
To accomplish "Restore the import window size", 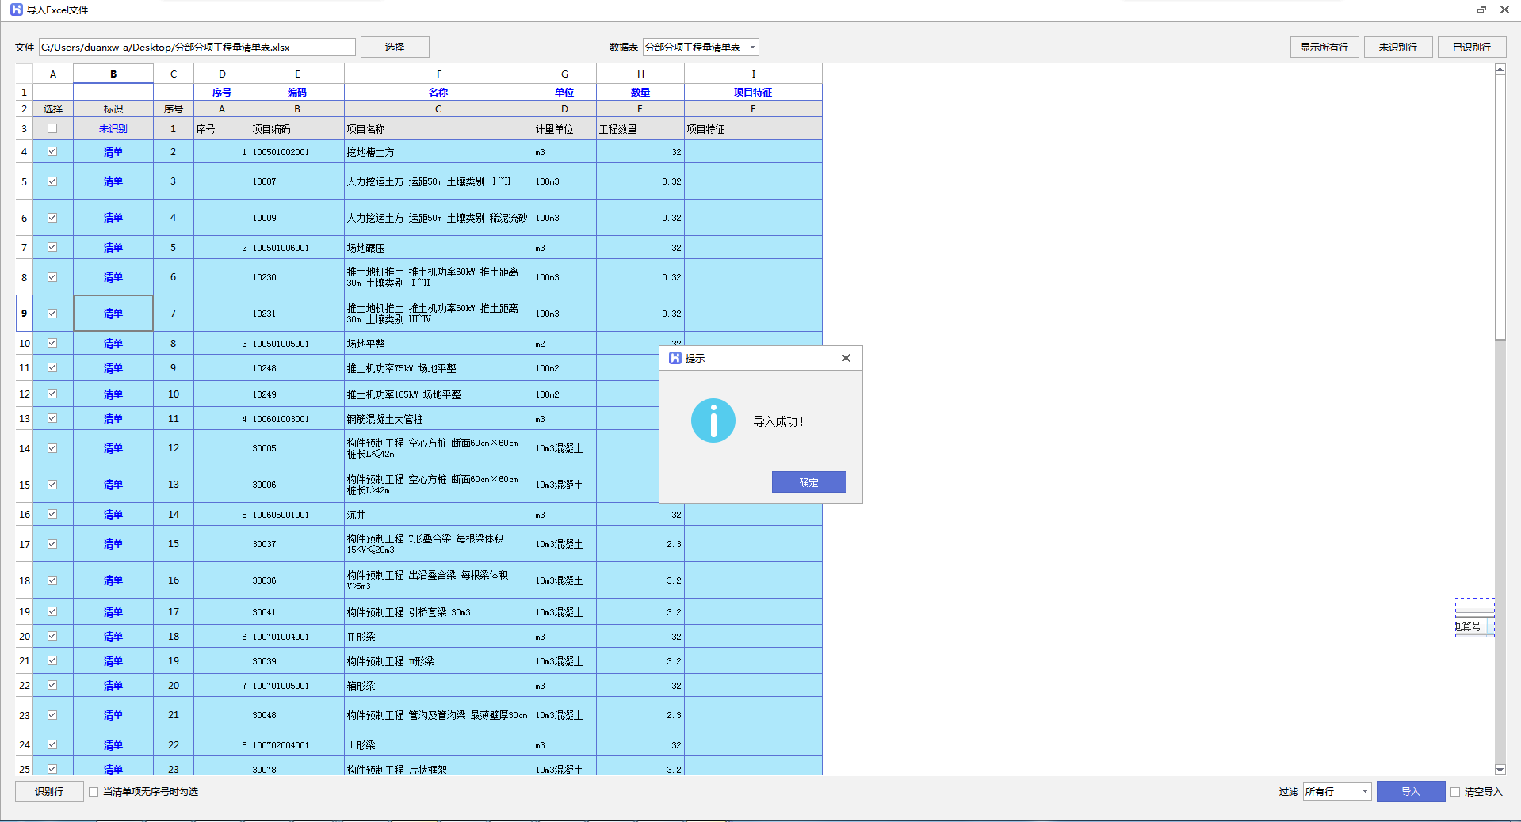I will [1481, 10].
